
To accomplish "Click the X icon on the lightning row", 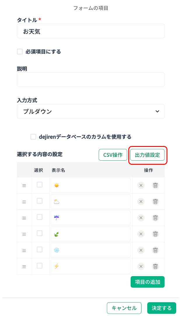I will tap(141, 266).
